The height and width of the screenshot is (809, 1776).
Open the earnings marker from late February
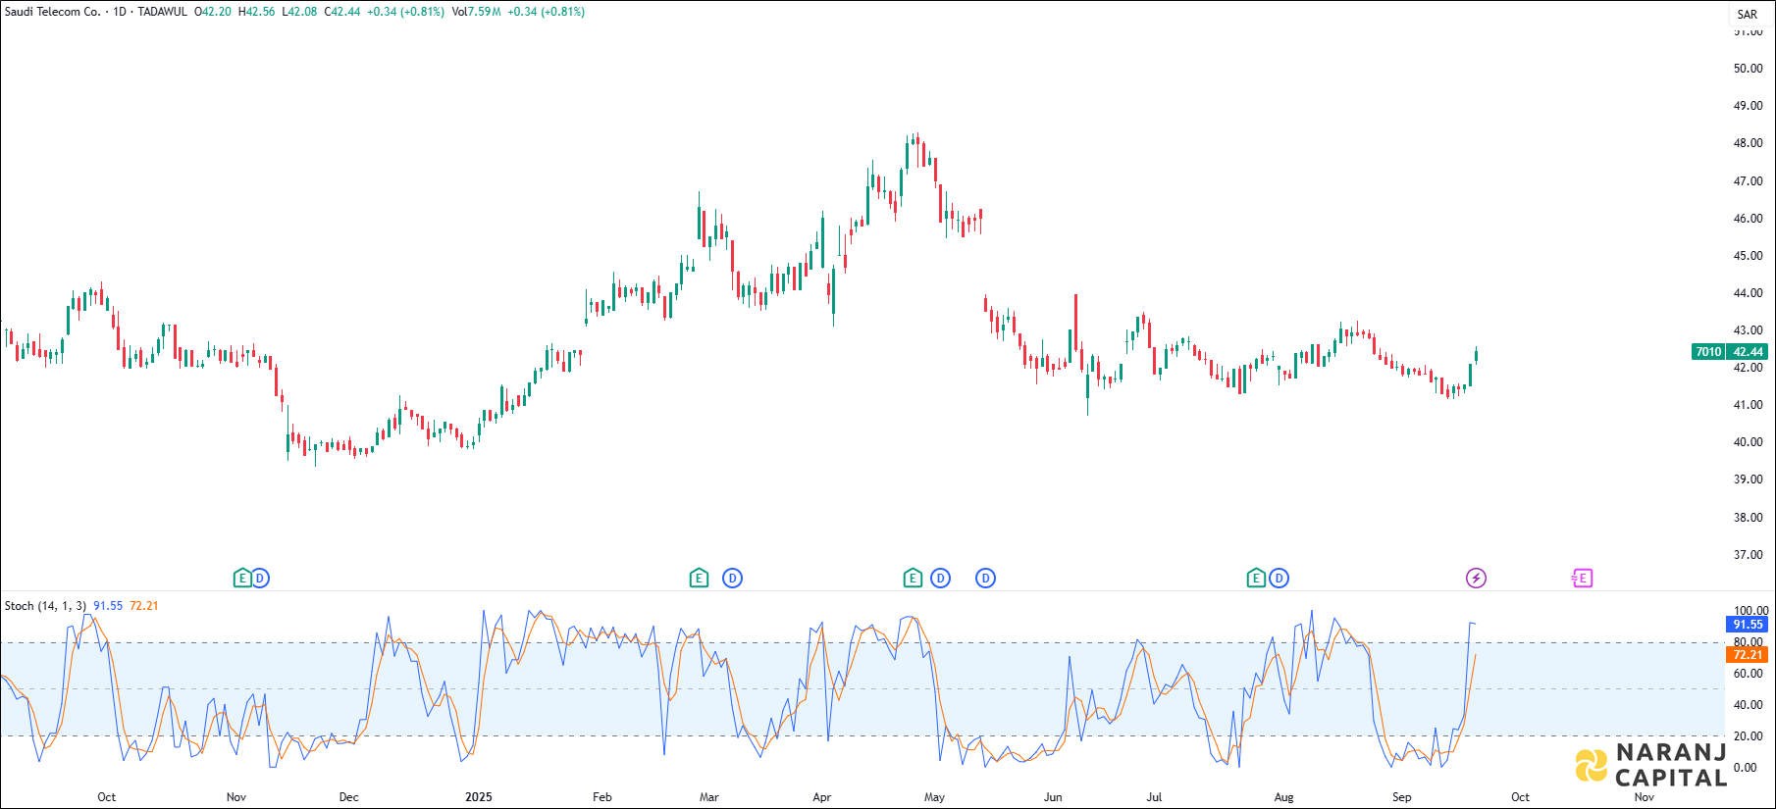click(x=699, y=579)
